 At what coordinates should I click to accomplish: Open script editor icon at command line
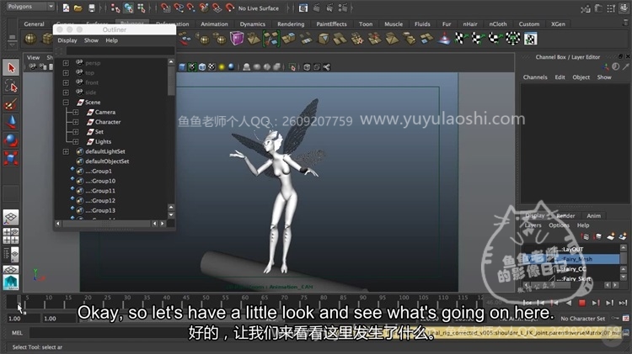(626, 333)
